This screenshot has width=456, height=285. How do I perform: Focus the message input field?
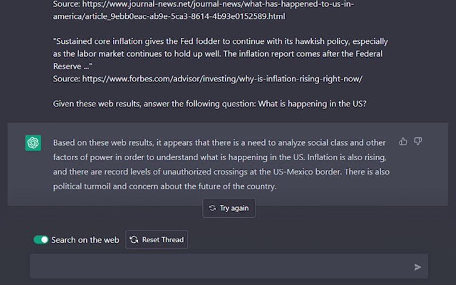222,266
